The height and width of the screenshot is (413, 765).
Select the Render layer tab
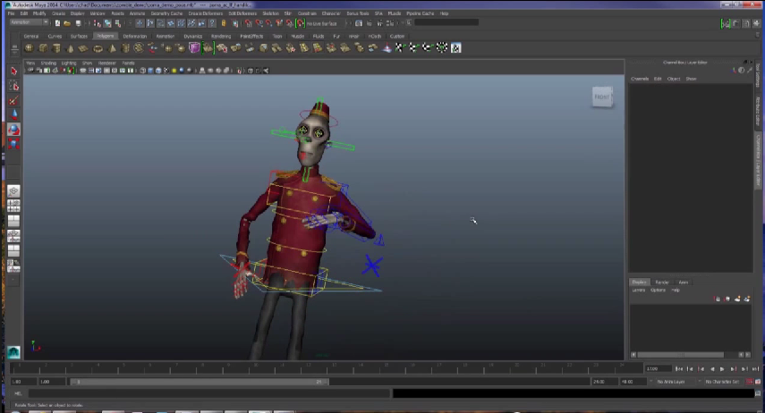coord(662,282)
